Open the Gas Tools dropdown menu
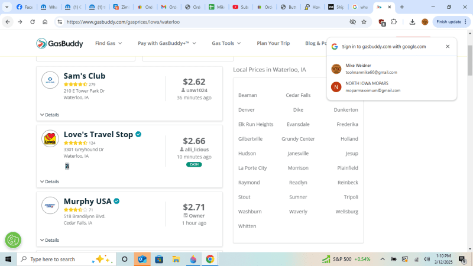 pos(226,43)
